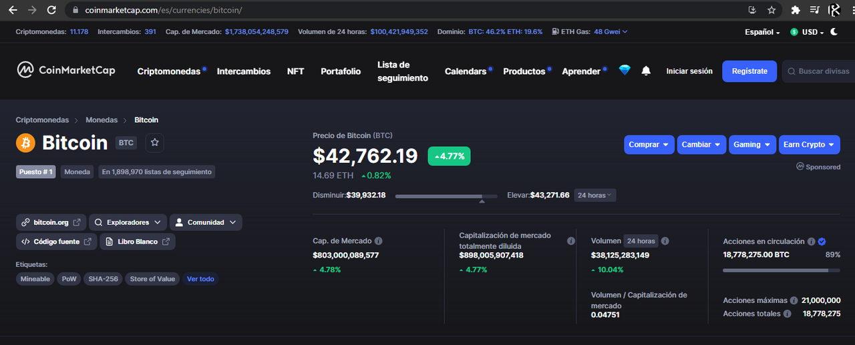Click info icon beside Acciones máximas

pyautogui.click(x=794, y=300)
